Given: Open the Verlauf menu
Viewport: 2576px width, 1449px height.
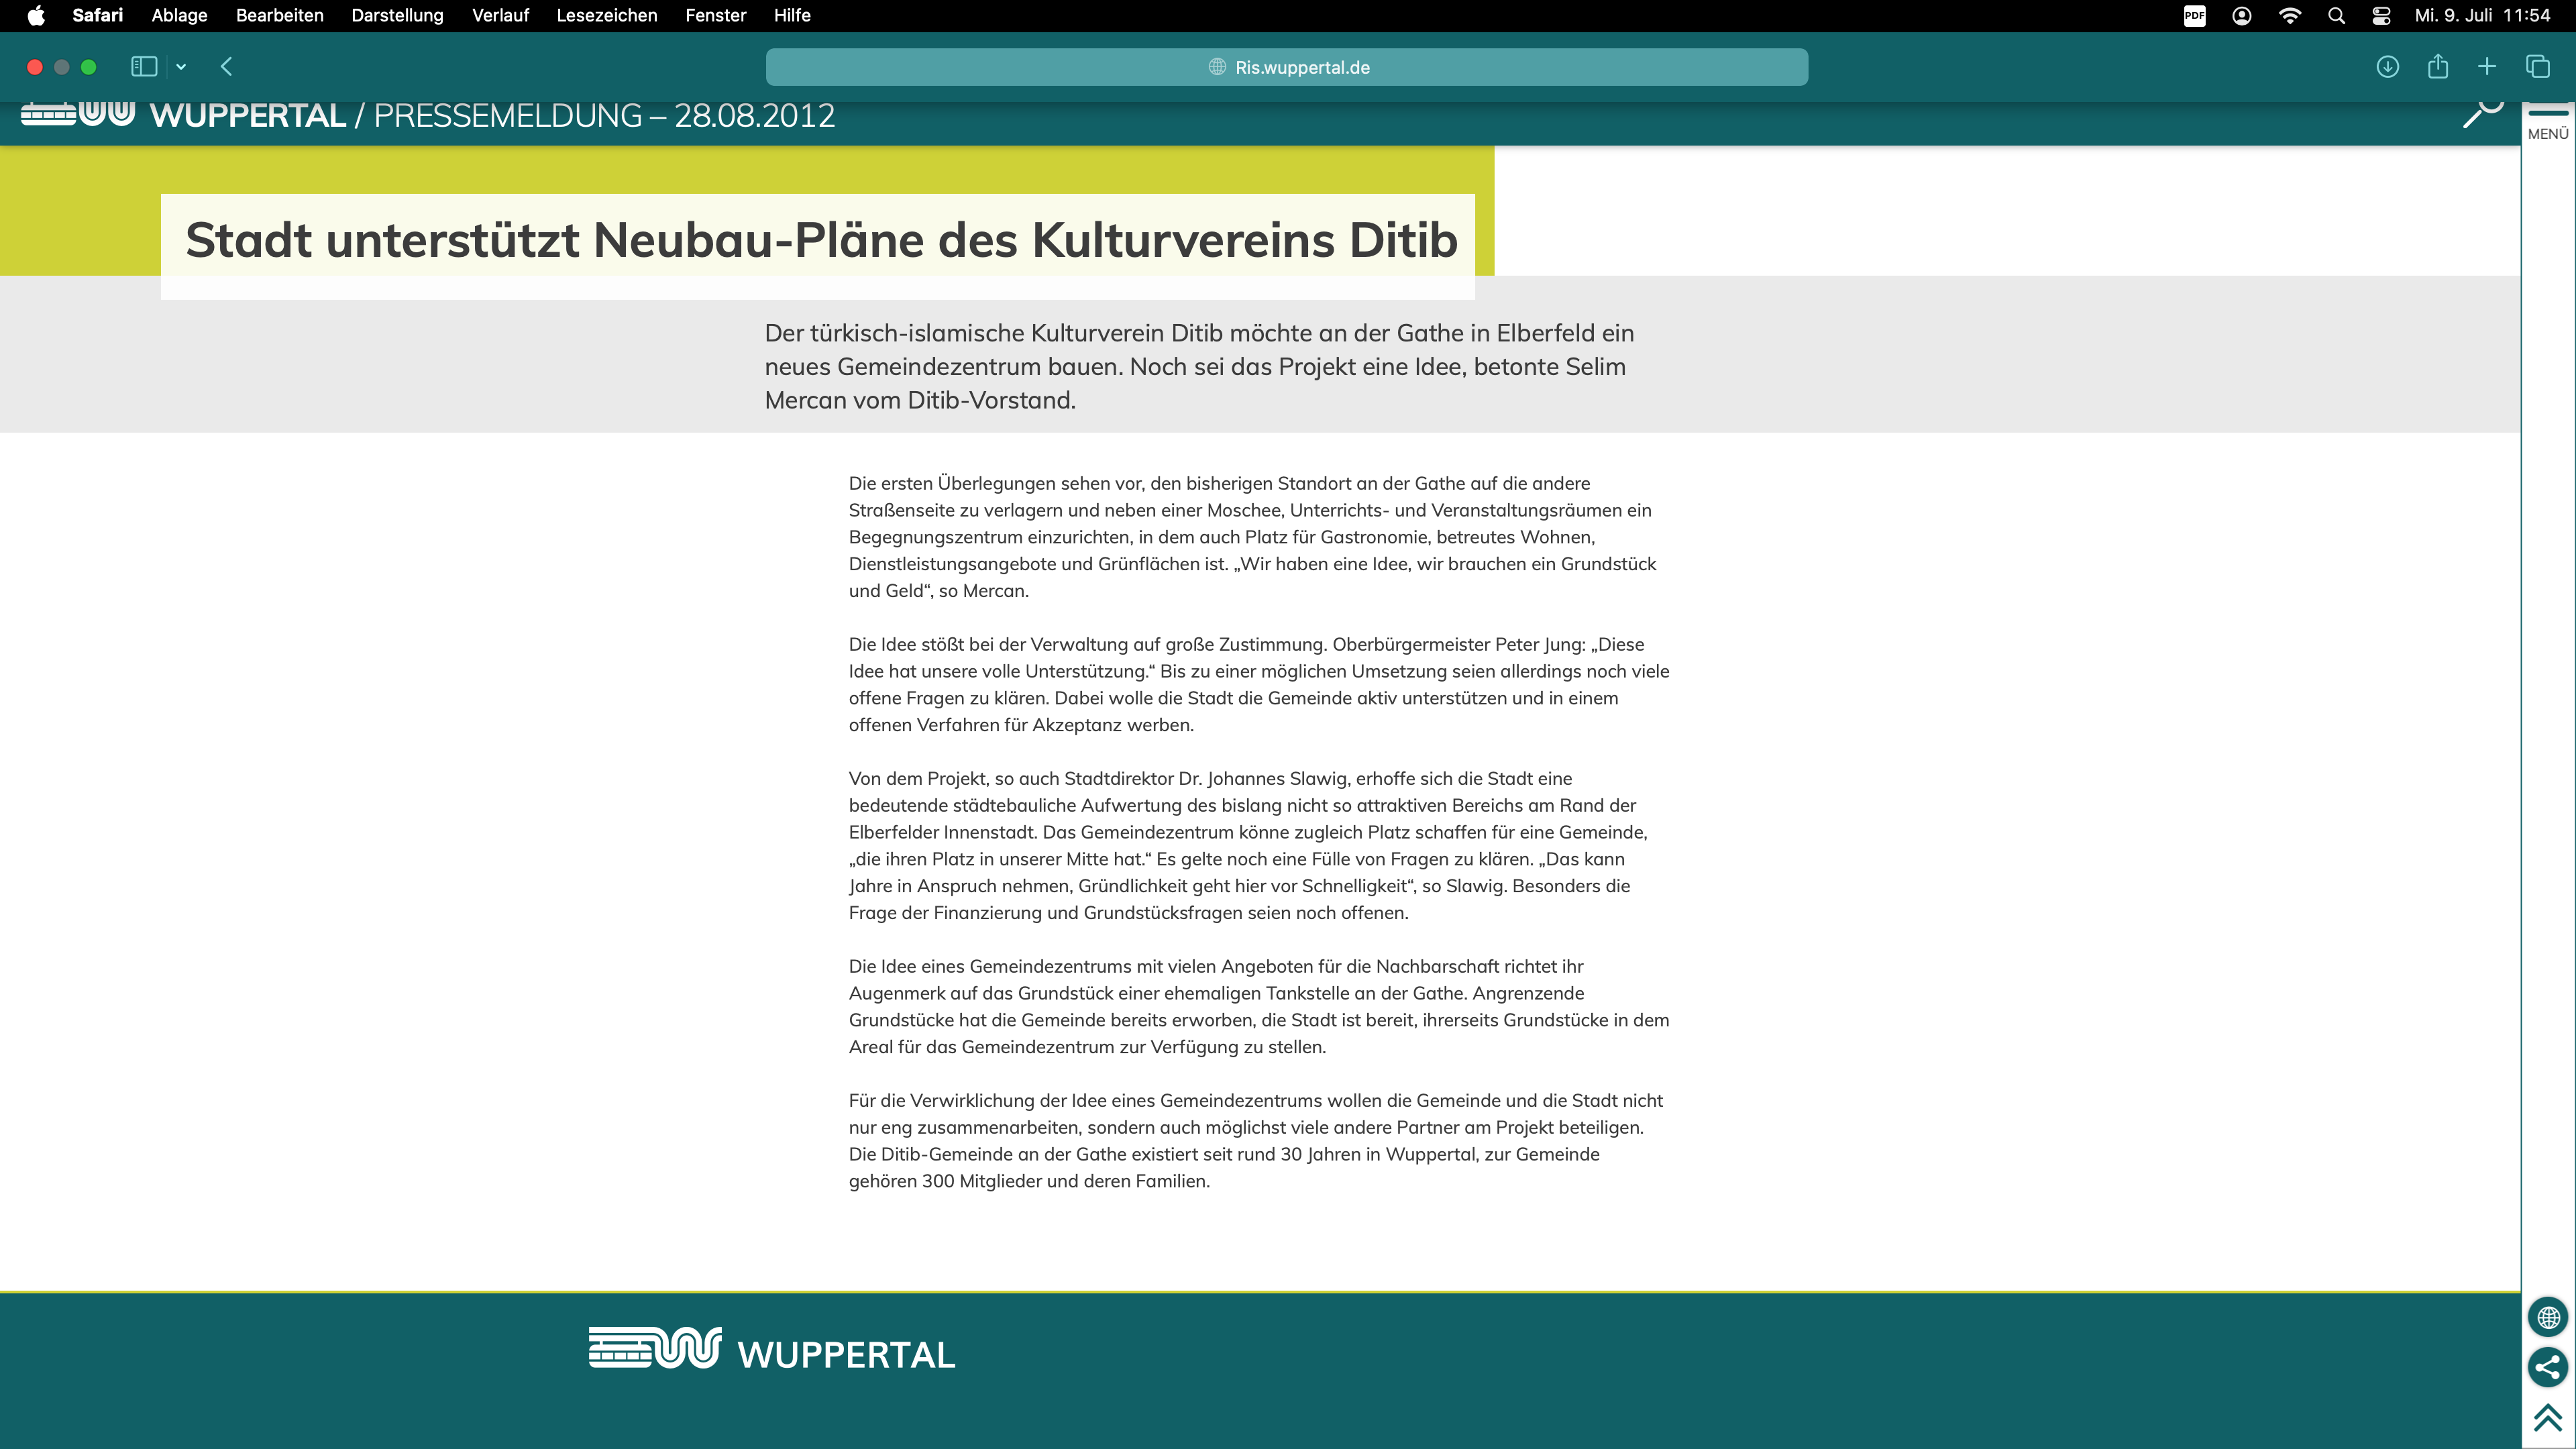Looking at the screenshot, I should (x=500, y=15).
